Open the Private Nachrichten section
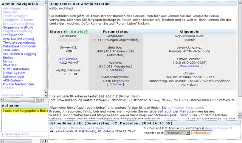The image size is (242, 143). click(18, 84)
